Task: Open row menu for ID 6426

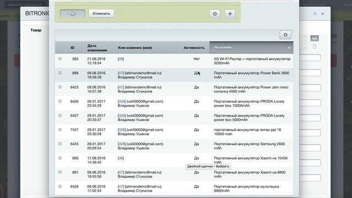Action: click(x=60, y=101)
